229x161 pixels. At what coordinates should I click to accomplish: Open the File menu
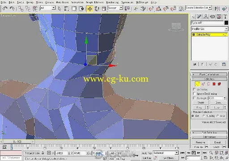(x=4, y=2)
